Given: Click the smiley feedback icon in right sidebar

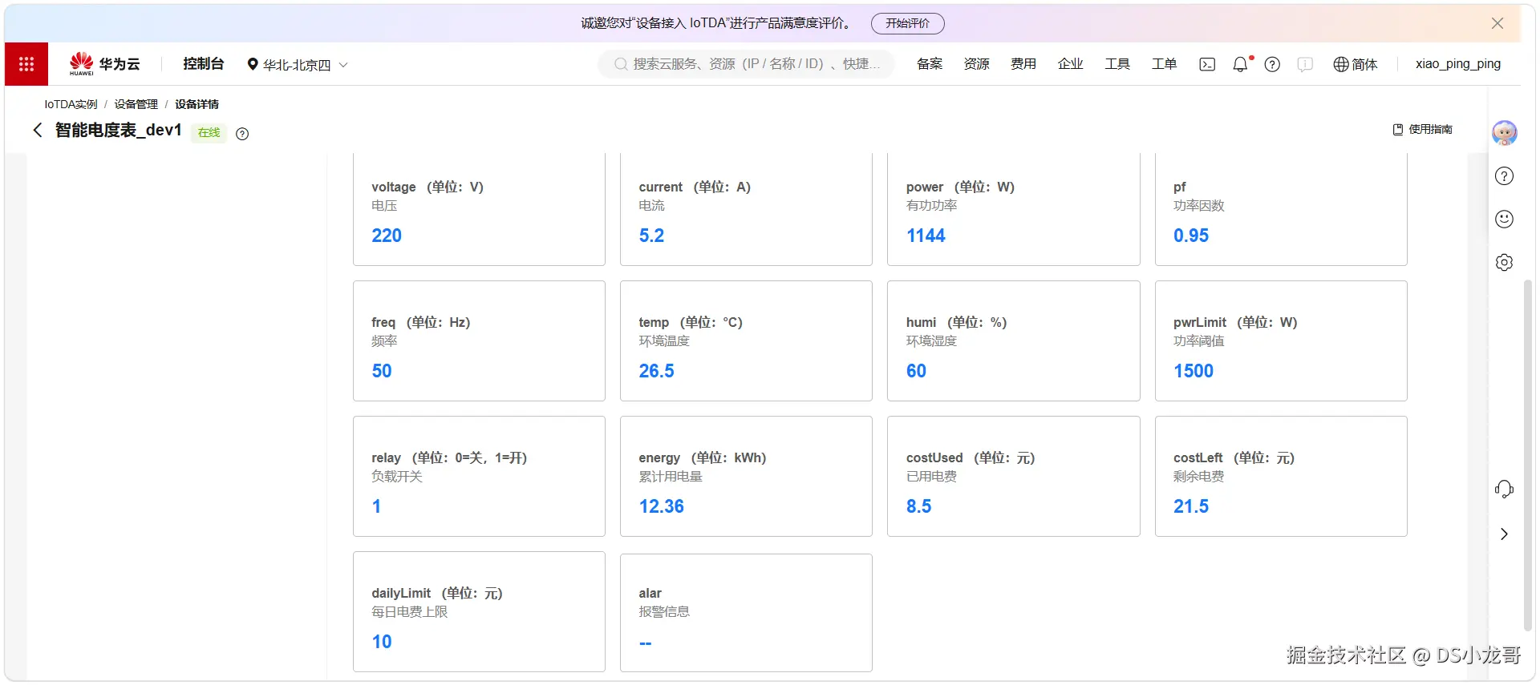Looking at the screenshot, I should click(x=1504, y=219).
